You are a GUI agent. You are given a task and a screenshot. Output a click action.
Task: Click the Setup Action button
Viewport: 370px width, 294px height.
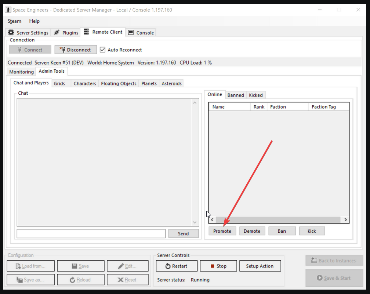point(260,266)
